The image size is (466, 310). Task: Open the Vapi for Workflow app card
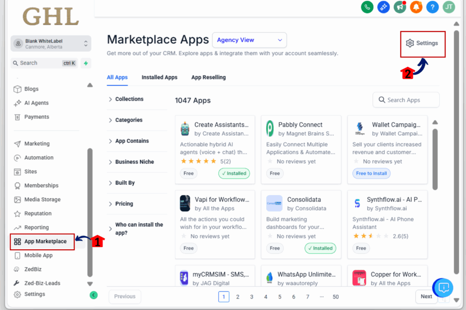tap(215, 225)
